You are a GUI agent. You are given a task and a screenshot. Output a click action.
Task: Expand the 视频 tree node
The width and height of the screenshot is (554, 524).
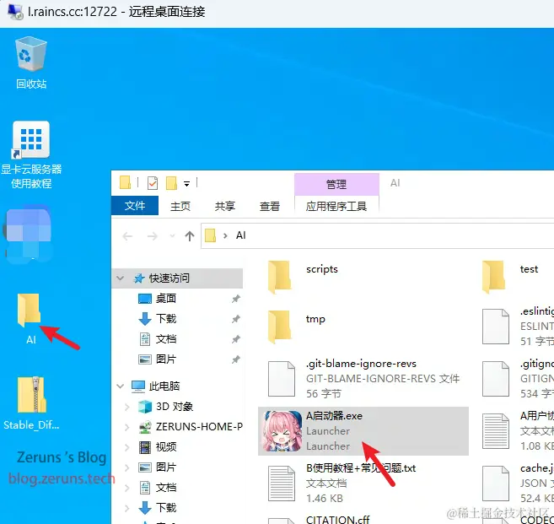point(127,447)
